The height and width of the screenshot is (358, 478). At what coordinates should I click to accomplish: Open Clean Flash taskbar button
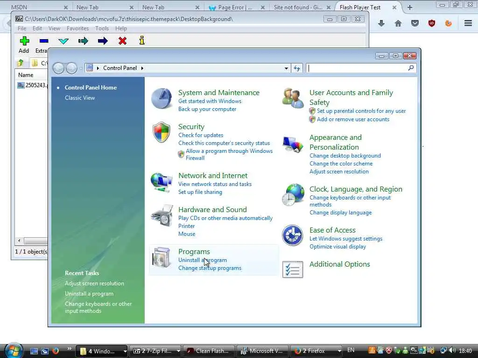point(209,351)
